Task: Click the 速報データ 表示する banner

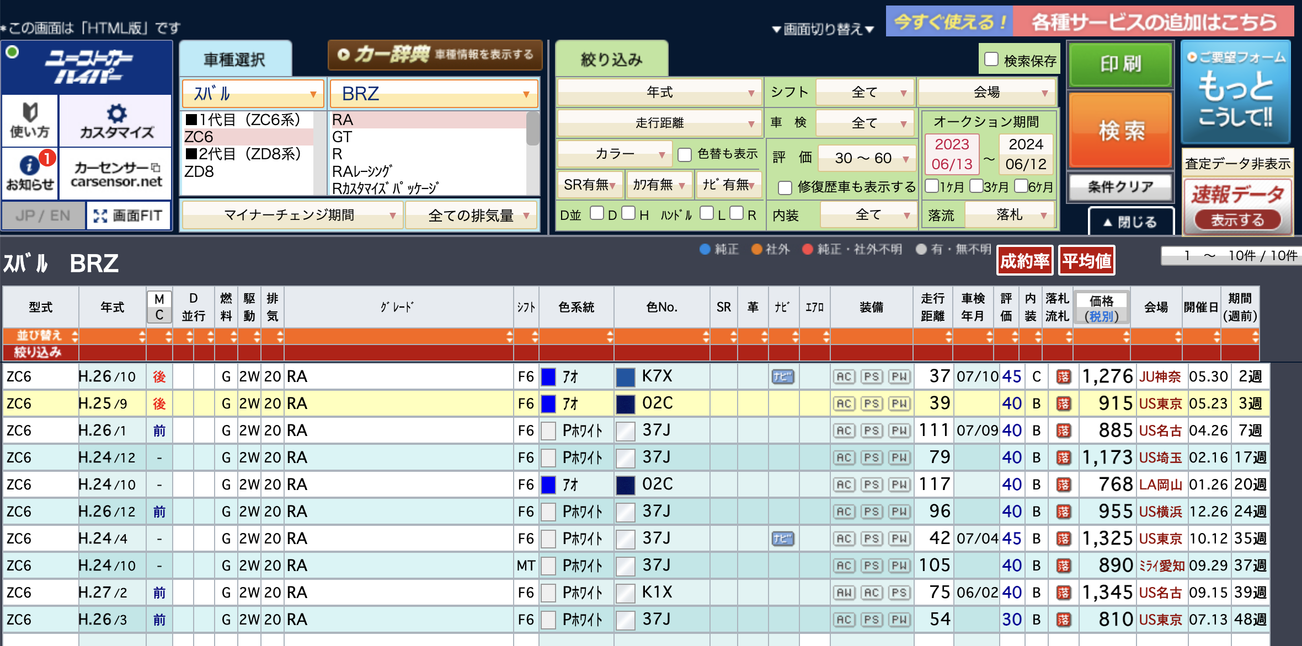Action: point(1236,207)
